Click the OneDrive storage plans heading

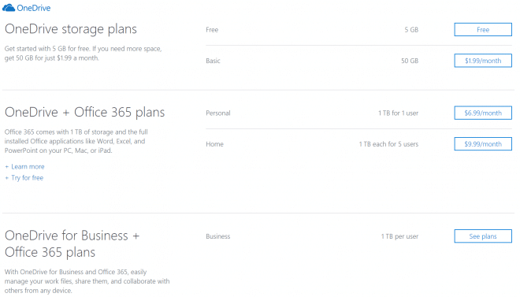71,29
